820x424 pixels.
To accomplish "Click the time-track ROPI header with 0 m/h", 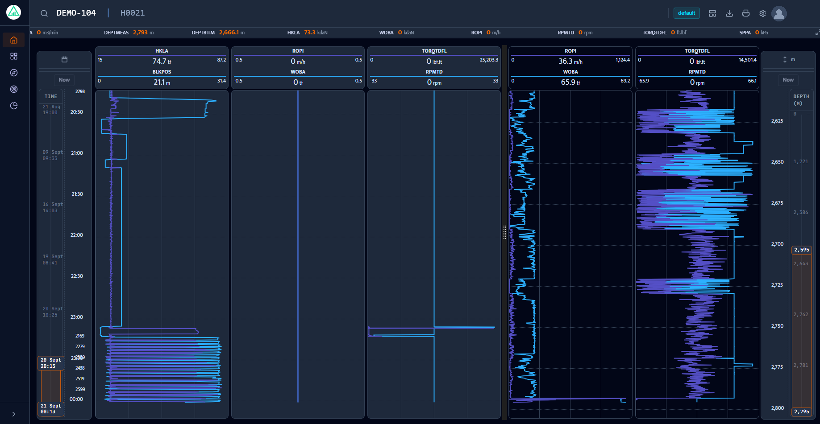I will (298, 57).
